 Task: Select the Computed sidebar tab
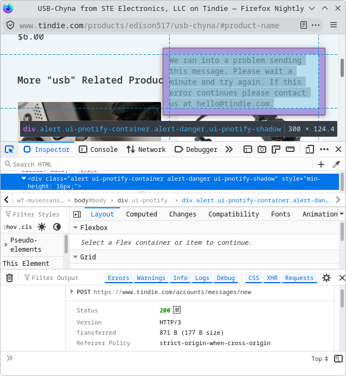click(142, 214)
